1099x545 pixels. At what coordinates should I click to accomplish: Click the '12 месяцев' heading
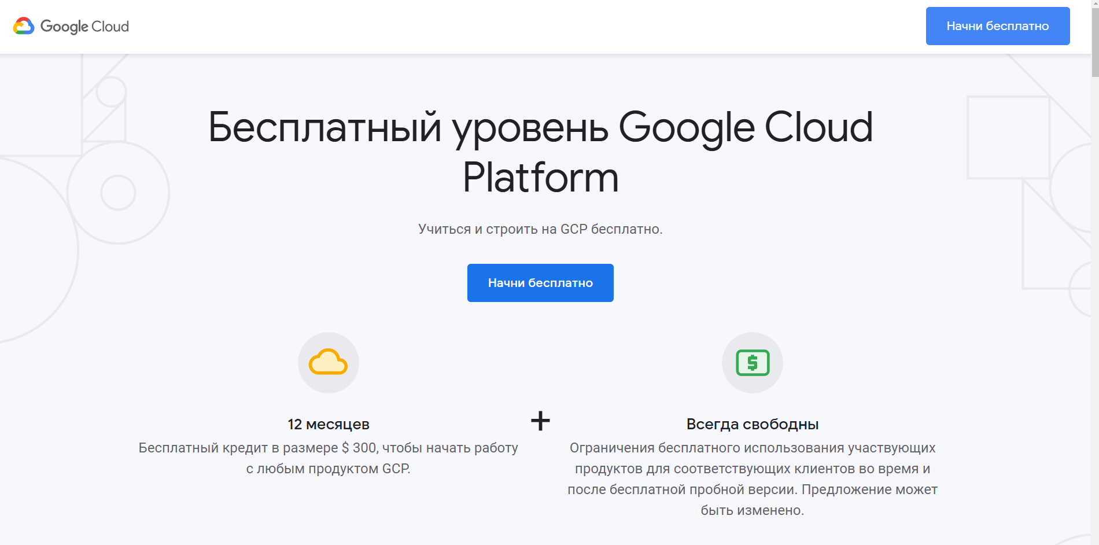click(x=329, y=424)
